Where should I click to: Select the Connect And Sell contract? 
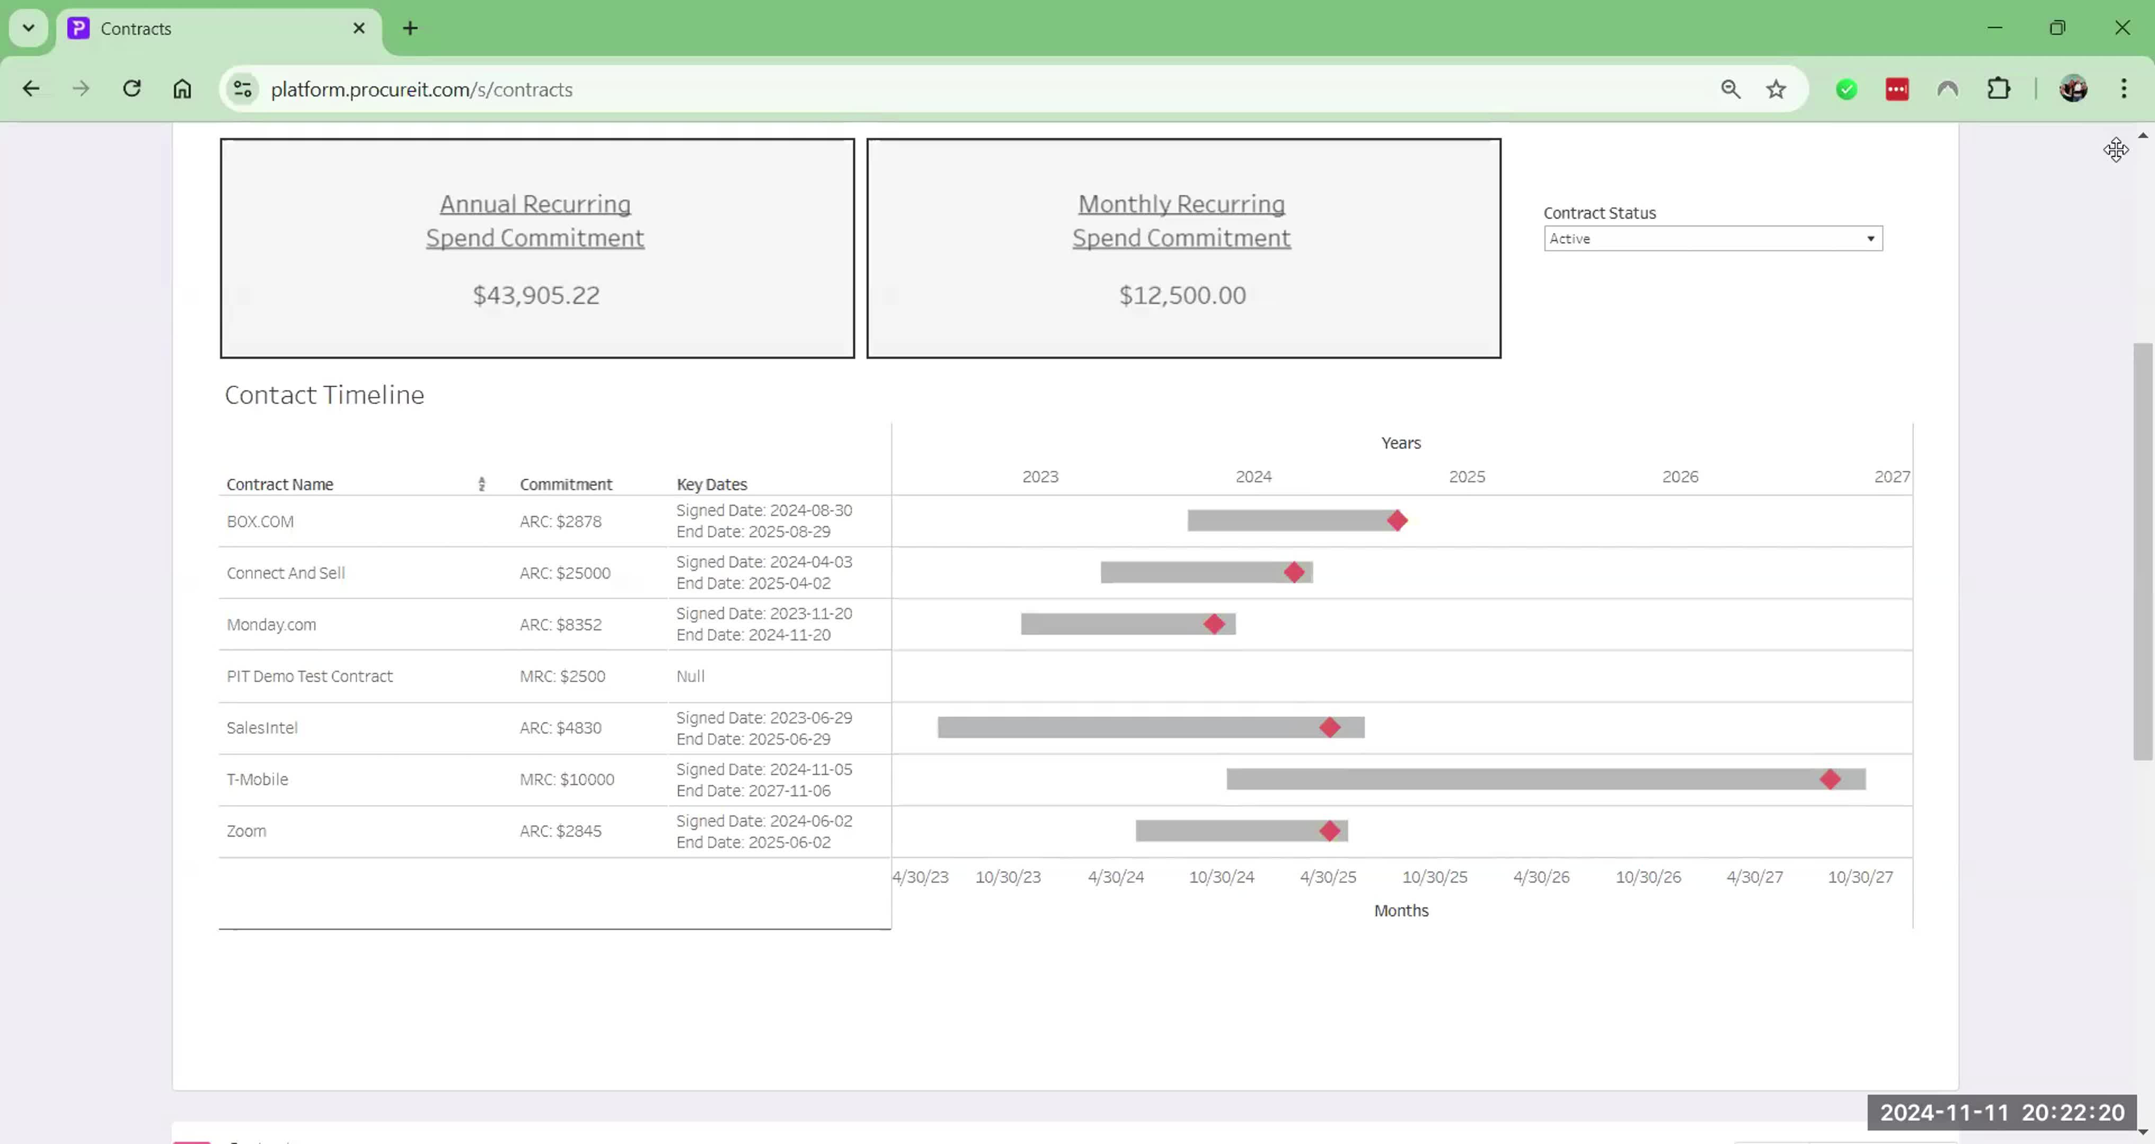[x=285, y=574]
